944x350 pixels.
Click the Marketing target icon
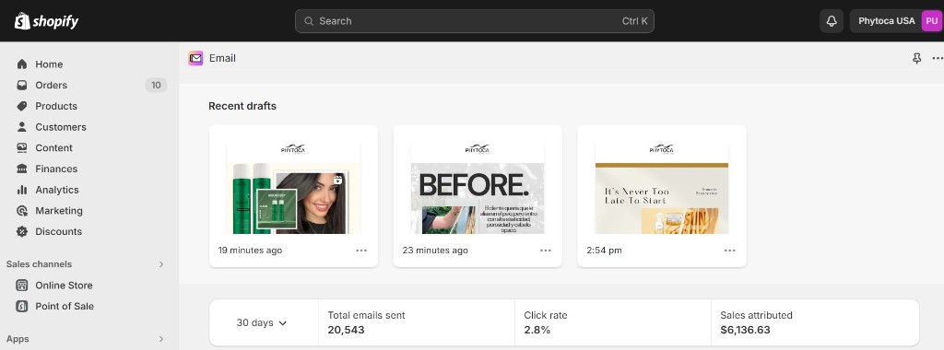22,211
